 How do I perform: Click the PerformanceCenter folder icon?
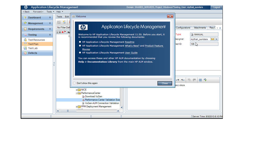click(x=79, y=93)
